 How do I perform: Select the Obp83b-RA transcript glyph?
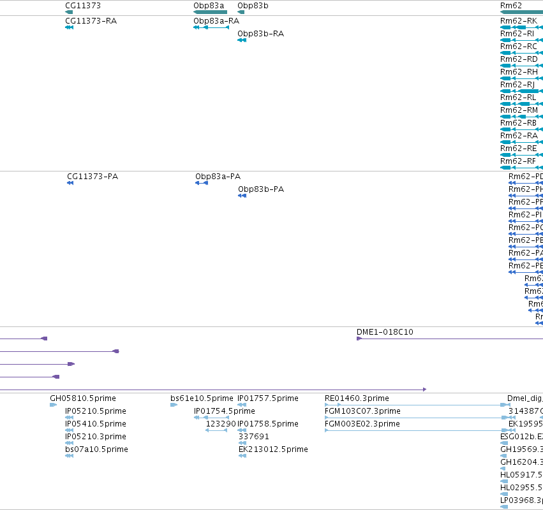click(242, 40)
